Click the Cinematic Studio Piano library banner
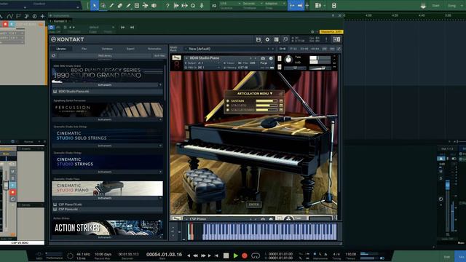The height and width of the screenshot is (262, 466). (107, 188)
